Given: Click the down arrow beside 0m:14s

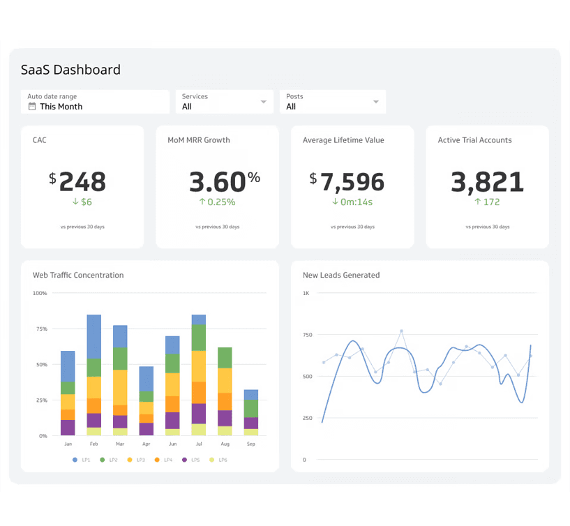Looking at the screenshot, I should point(335,202).
